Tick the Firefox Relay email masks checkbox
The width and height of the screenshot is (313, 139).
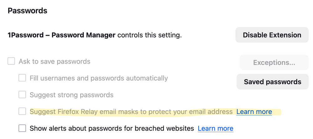click(x=22, y=111)
